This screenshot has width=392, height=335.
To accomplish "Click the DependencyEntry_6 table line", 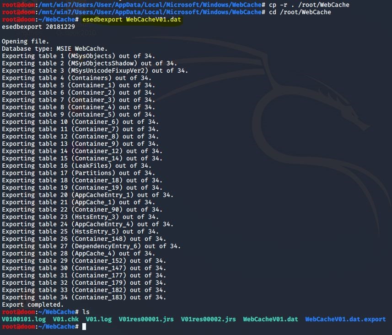I will point(91,246).
